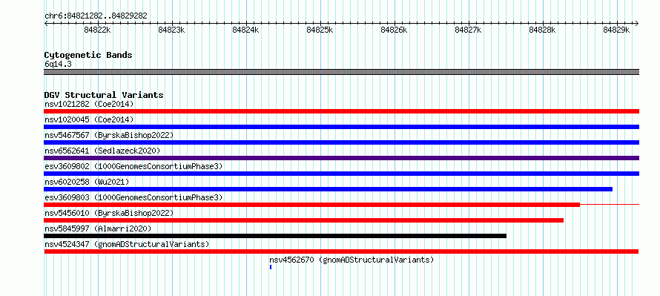Click the chr6:84821282..84829282 coordinate text

[96, 16]
